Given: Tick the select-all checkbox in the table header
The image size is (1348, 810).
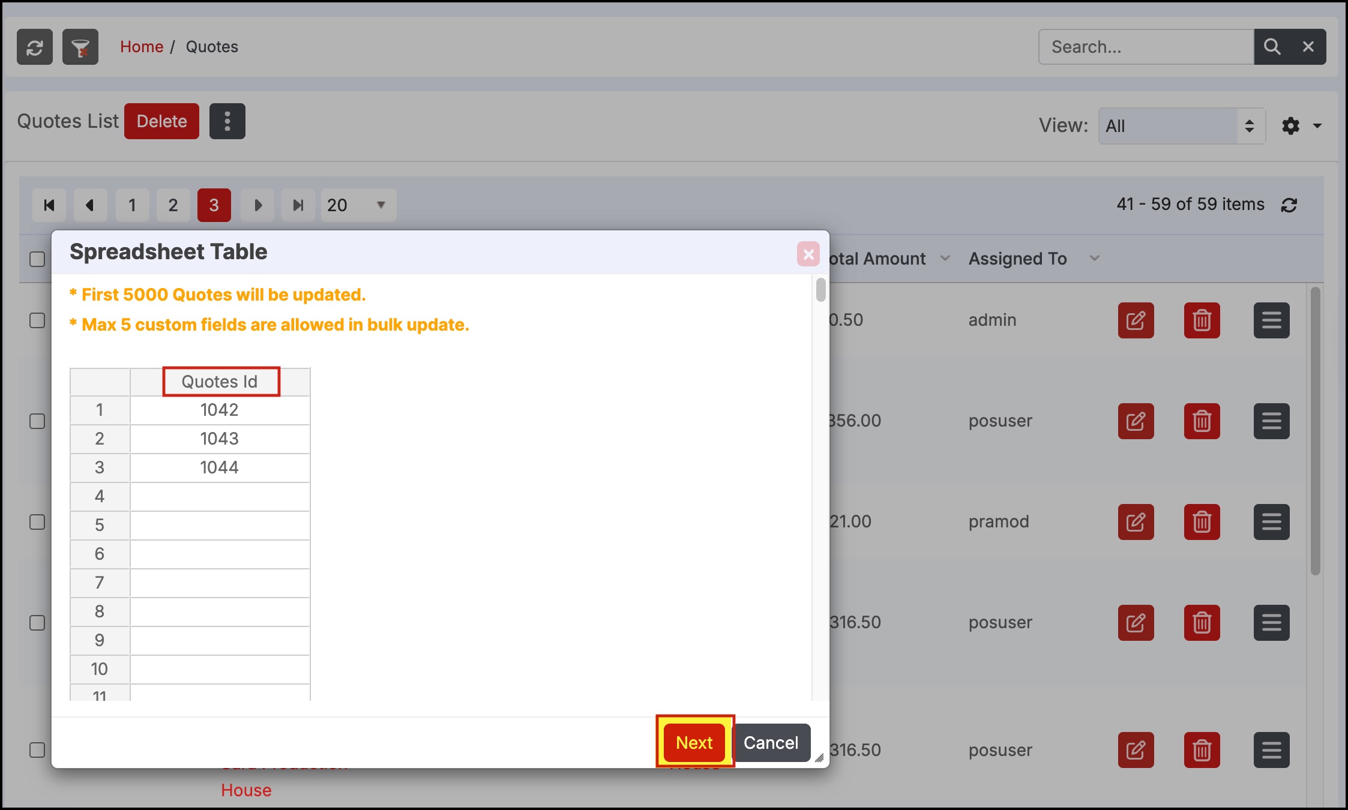Looking at the screenshot, I should point(37,259).
